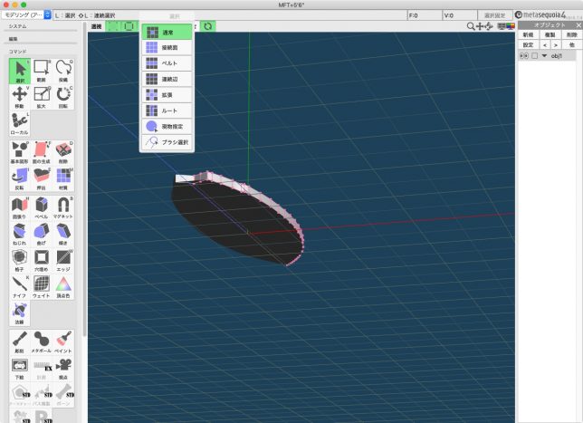
Task: Choose ブラシ選択 in selection mode menu
Action: point(167,142)
